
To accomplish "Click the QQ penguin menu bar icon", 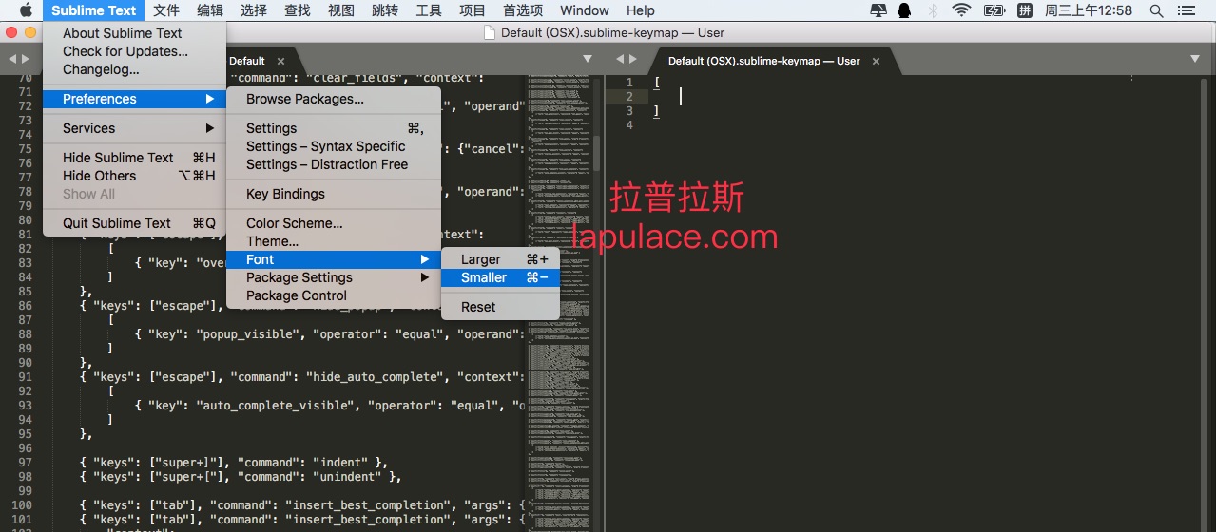I will (x=906, y=10).
